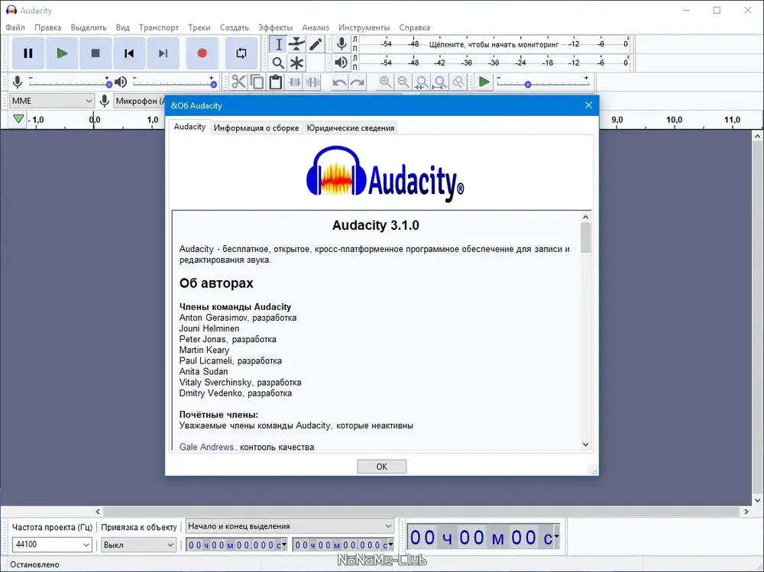
Task: Click the Silence audio selection icon
Action: tap(313, 82)
